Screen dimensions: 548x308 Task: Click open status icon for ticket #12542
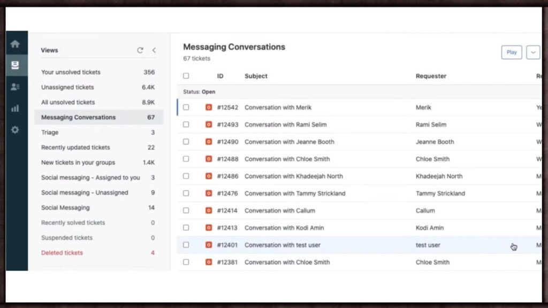pos(209,107)
